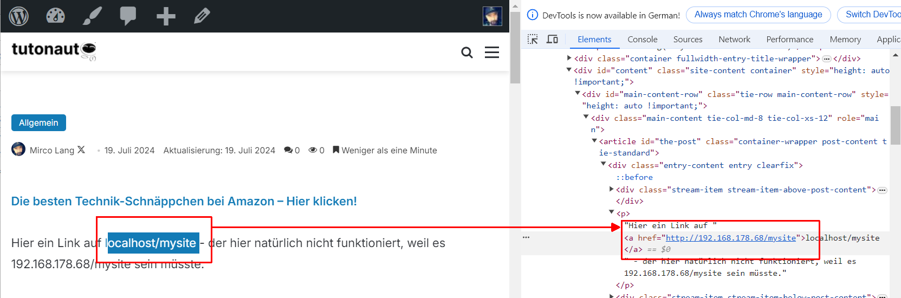Image resolution: width=901 pixels, height=298 pixels.
Task: Toggle the device toolbar icon
Action: (552, 39)
